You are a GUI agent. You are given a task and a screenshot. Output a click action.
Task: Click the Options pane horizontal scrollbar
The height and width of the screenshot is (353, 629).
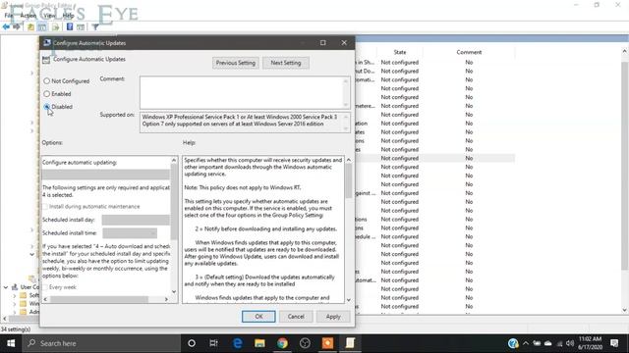pyautogui.click(x=99, y=299)
